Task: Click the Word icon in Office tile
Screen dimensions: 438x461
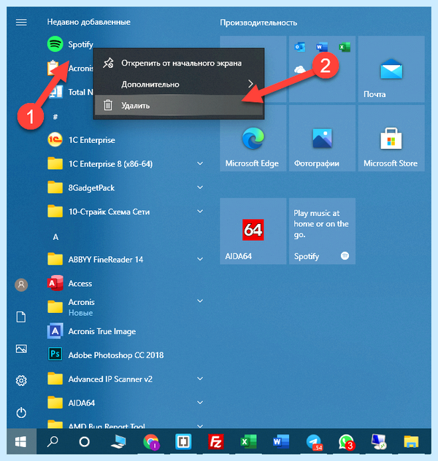Action: point(322,47)
